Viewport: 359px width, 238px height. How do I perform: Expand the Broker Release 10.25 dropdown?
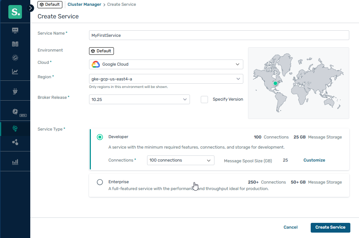[x=139, y=100]
